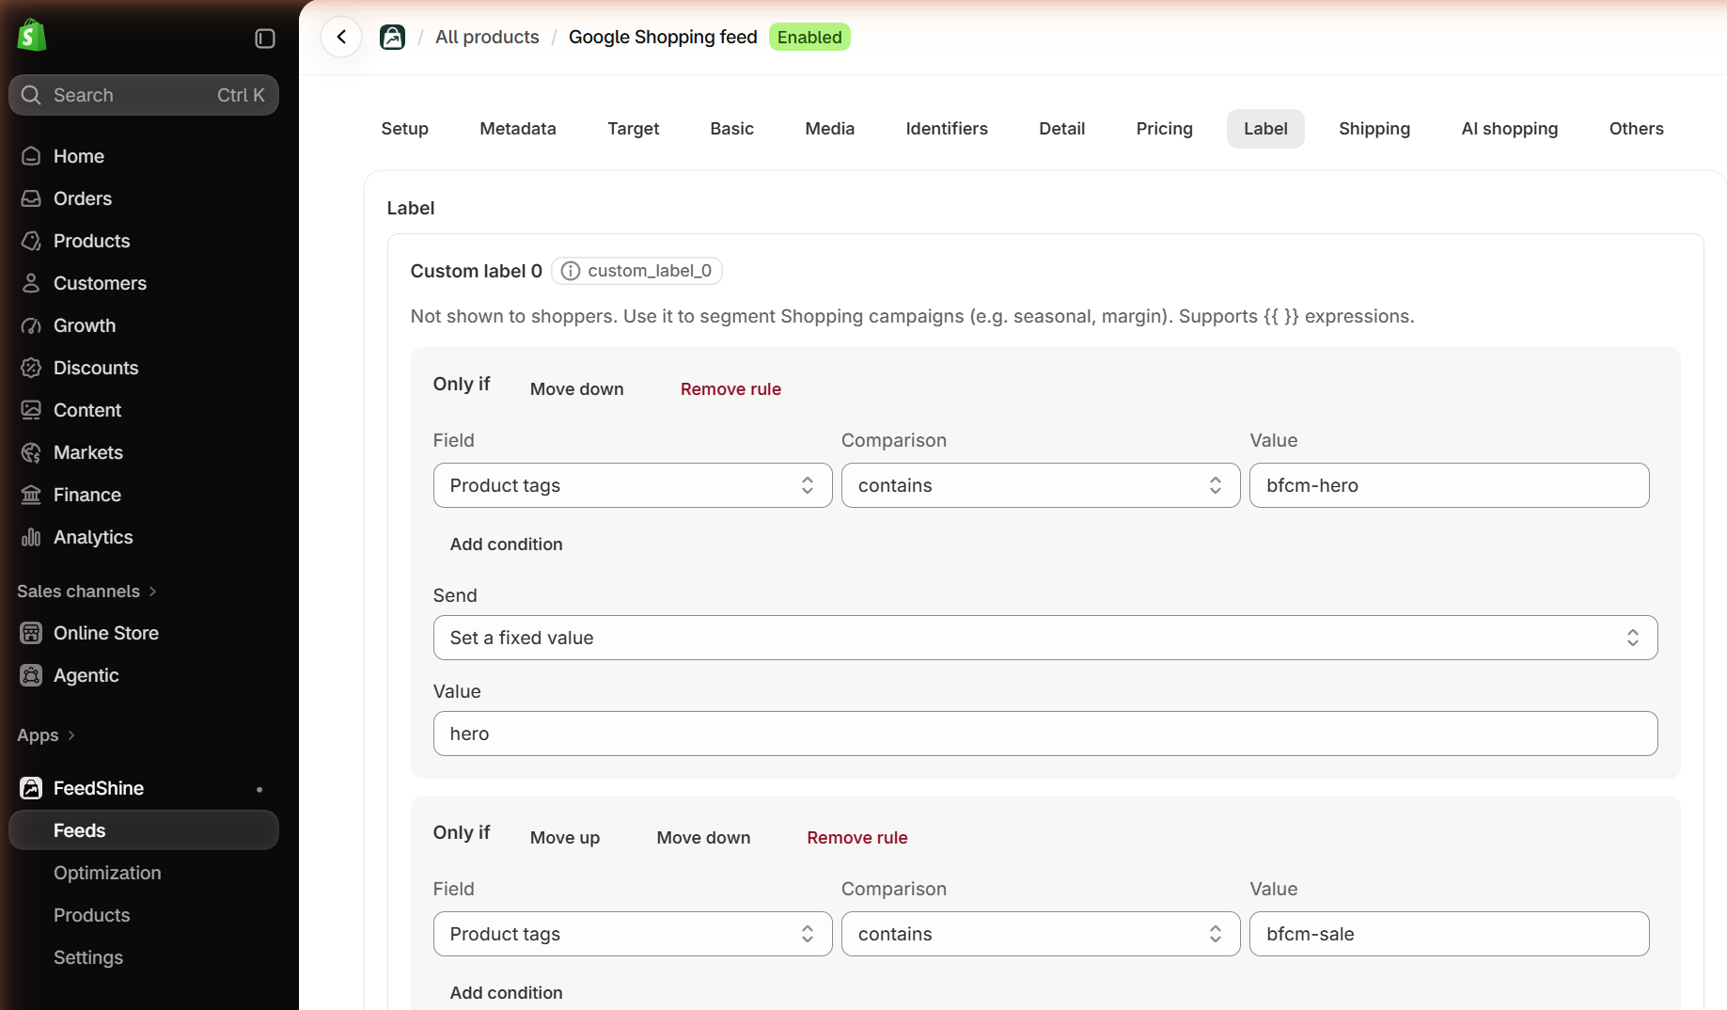Click the Online Store icon
This screenshot has height=1010, width=1727.
pos(31,633)
